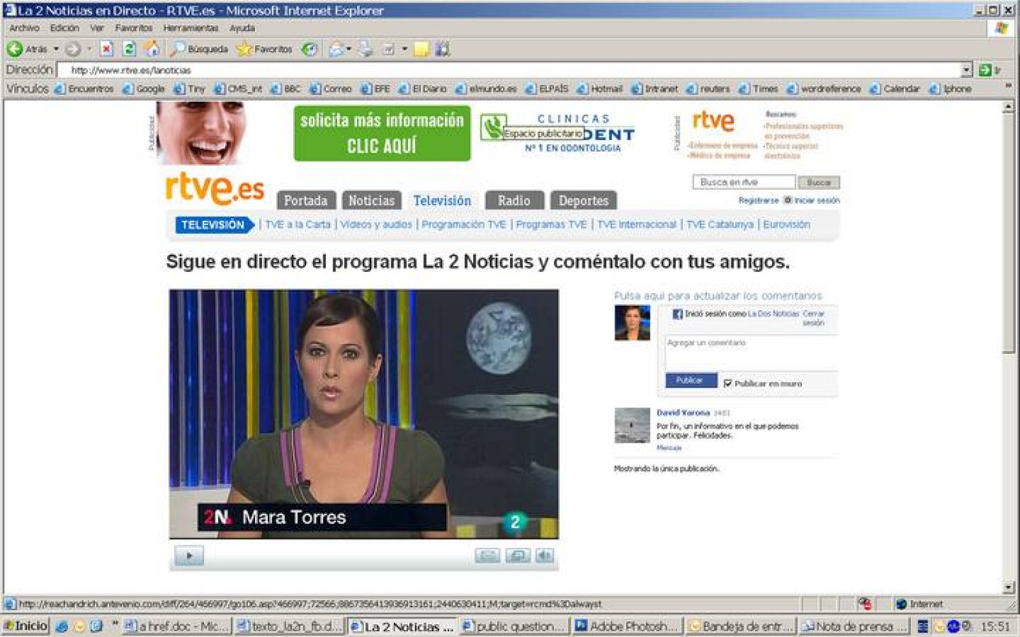This screenshot has width=1020, height=637.
Task: Expand the Atrás button history dropdown
Action: pyautogui.click(x=55, y=49)
